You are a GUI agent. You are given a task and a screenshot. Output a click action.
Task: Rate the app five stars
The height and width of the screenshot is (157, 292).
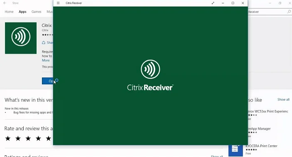point(49,138)
